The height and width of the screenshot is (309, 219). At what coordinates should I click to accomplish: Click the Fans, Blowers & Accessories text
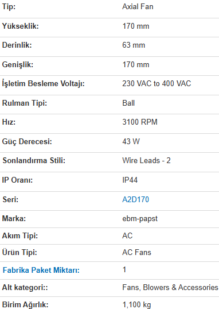(170, 287)
